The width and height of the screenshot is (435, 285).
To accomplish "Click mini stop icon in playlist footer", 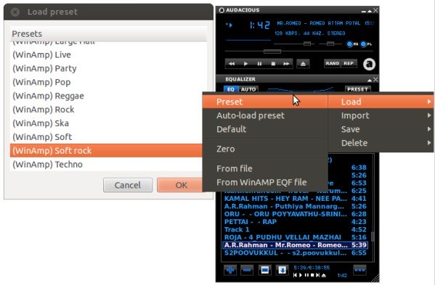I will (312, 275).
